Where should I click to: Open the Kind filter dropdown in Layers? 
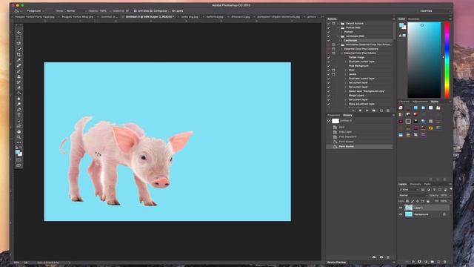pos(409,190)
